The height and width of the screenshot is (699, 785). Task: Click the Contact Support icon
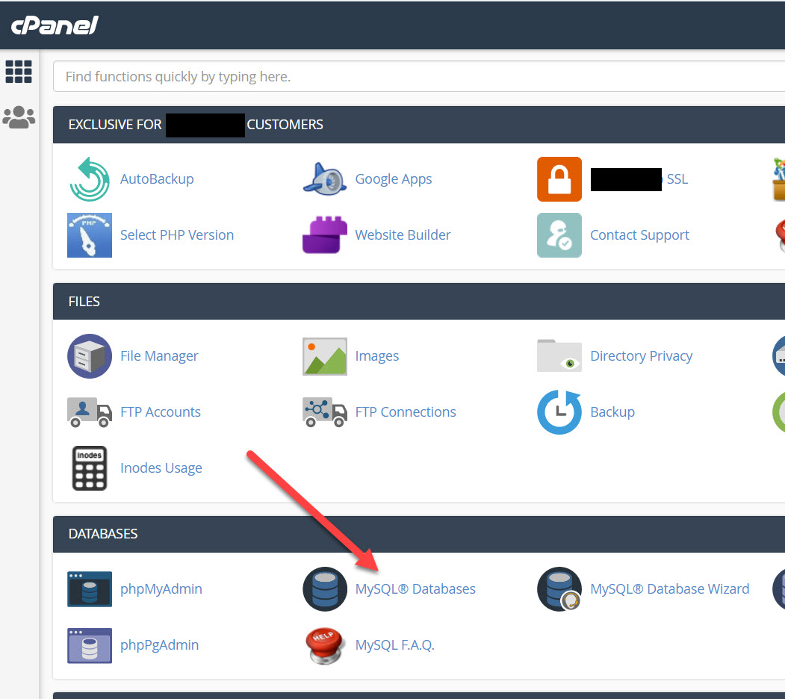pos(559,235)
